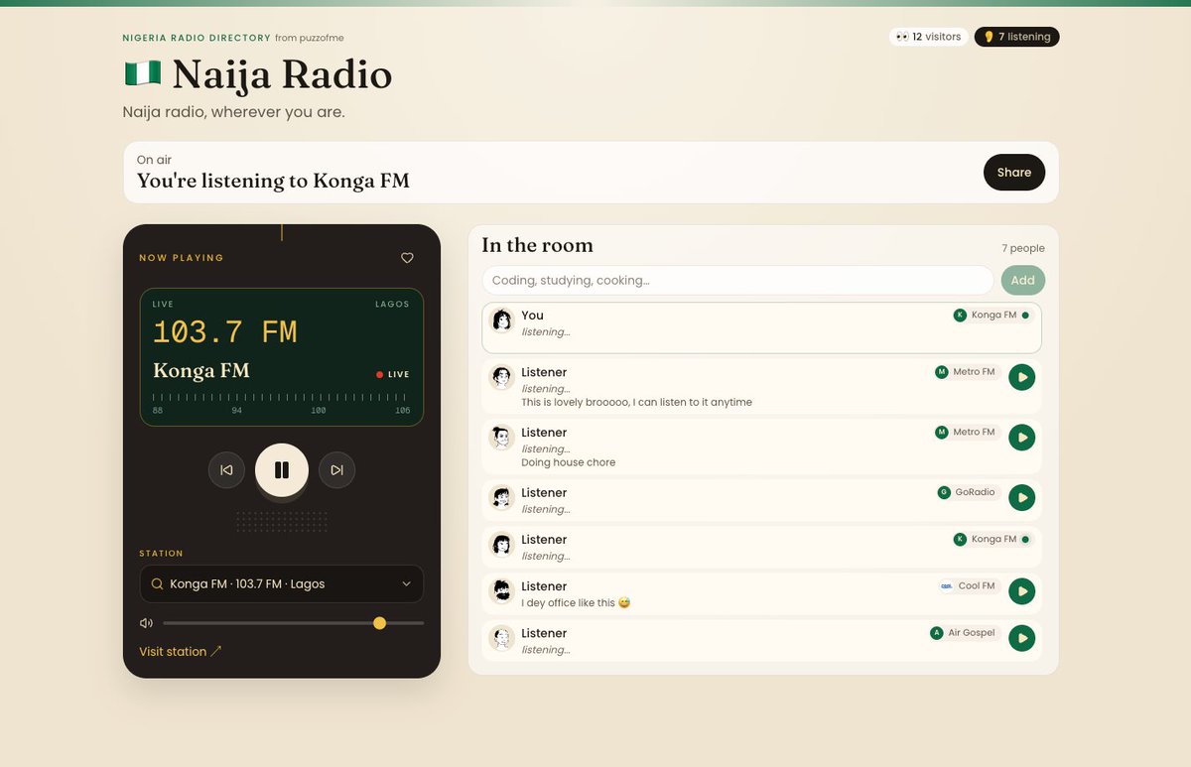Skip to the next station
Viewport: 1191px width, 767px height.
click(x=337, y=470)
